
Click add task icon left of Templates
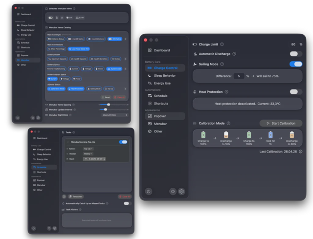(64, 196)
